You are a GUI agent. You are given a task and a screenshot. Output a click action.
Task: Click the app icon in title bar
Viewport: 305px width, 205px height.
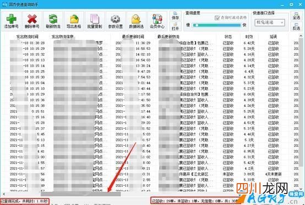tap(4, 4)
